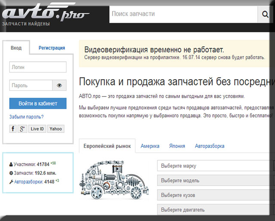Sign in with Google+ icon
This screenshot has width=275, height=221.
click(22, 128)
